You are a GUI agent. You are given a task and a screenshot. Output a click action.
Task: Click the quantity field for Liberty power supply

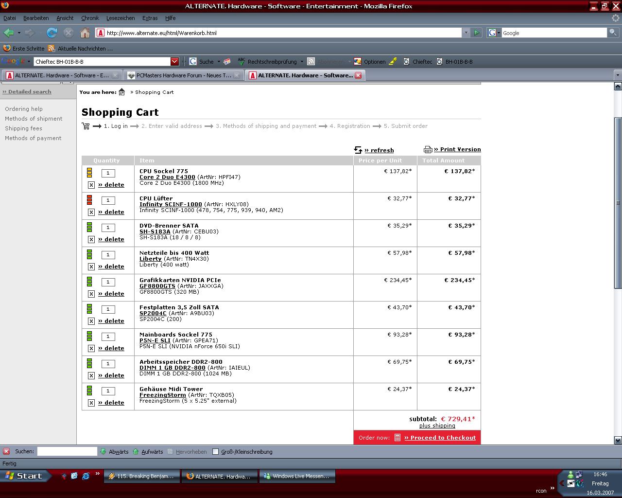pyautogui.click(x=108, y=255)
